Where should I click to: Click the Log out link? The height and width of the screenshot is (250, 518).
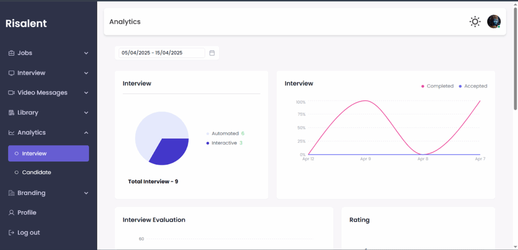click(x=28, y=233)
